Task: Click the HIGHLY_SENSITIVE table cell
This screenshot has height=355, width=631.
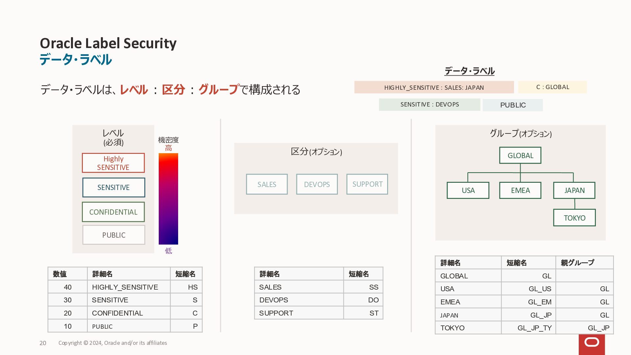Action: pos(129,287)
